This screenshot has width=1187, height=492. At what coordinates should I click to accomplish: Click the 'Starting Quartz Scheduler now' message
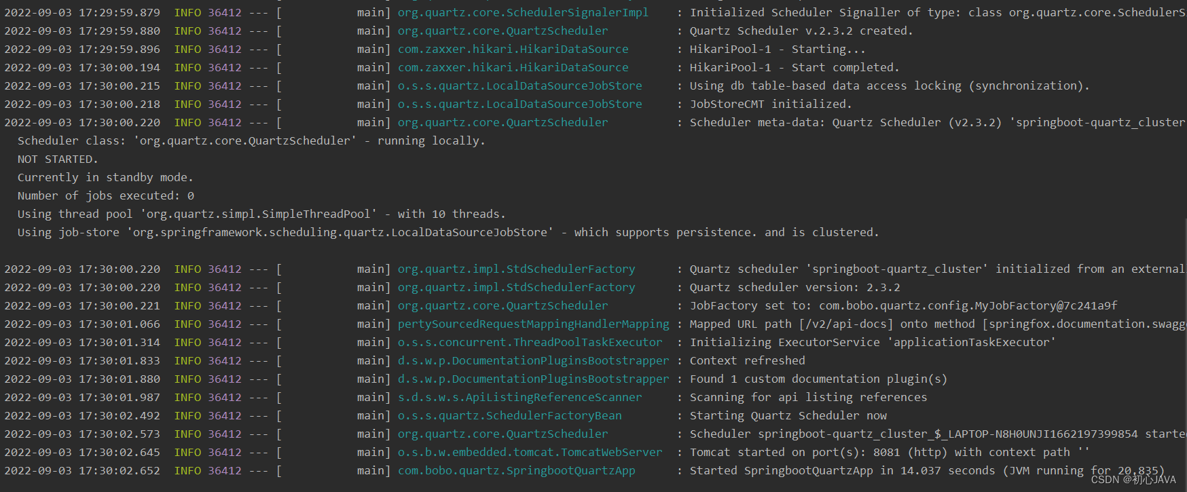(x=788, y=416)
